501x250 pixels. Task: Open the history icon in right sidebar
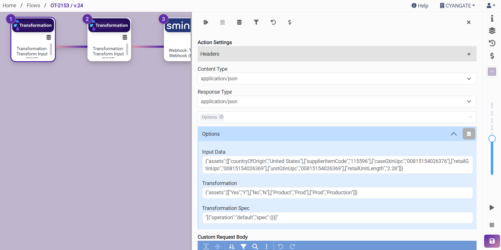click(492, 43)
